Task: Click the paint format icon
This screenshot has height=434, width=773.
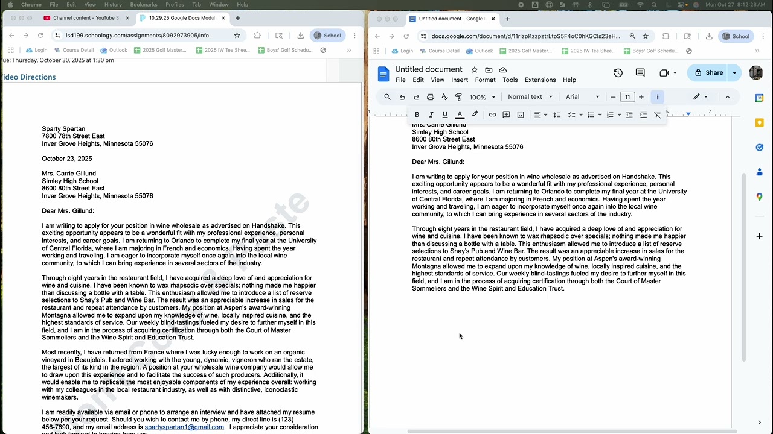Action: coord(458,97)
